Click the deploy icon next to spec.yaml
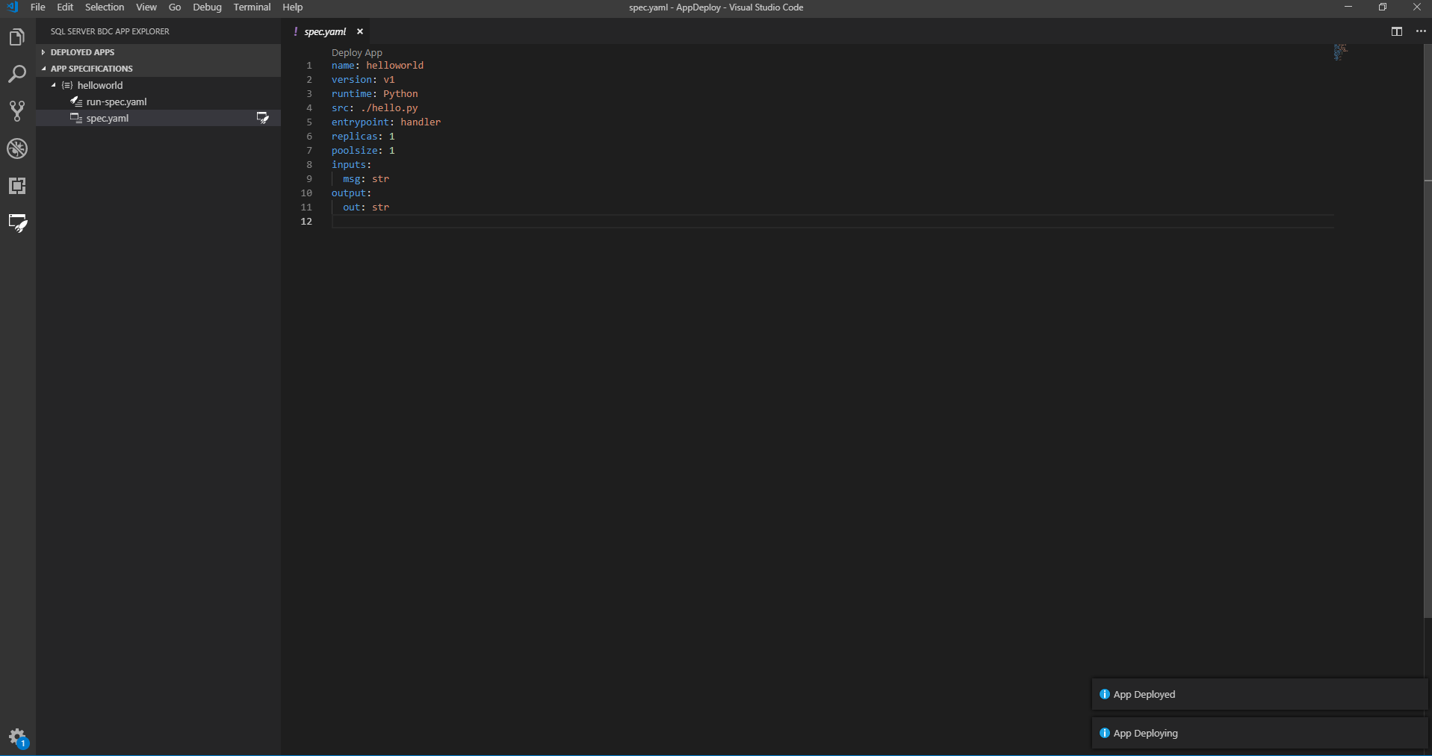Image resolution: width=1432 pixels, height=756 pixels. coord(262,117)
